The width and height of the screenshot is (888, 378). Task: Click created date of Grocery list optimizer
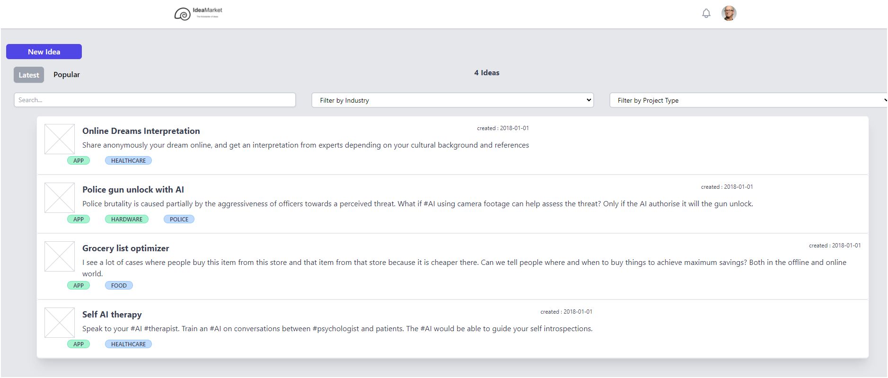[835, 246]
